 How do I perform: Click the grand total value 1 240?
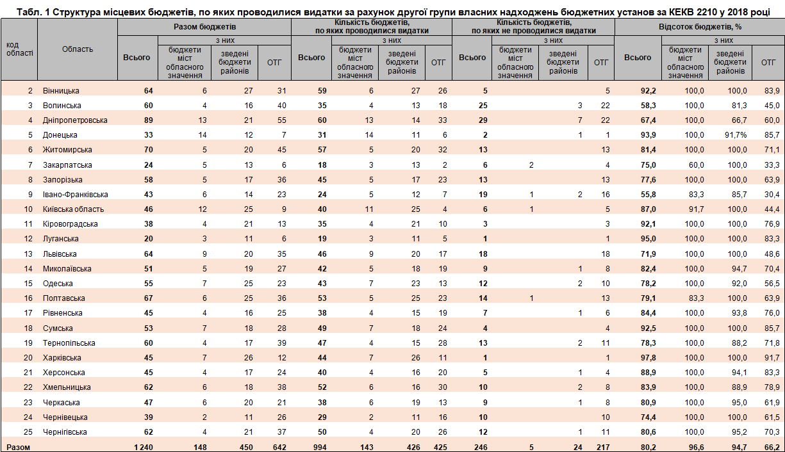point(142,447)
